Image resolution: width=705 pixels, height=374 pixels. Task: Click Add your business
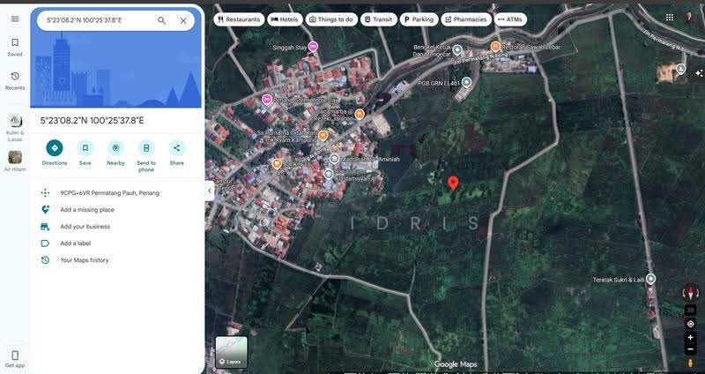pyautogui.click(x=85, y=227)
